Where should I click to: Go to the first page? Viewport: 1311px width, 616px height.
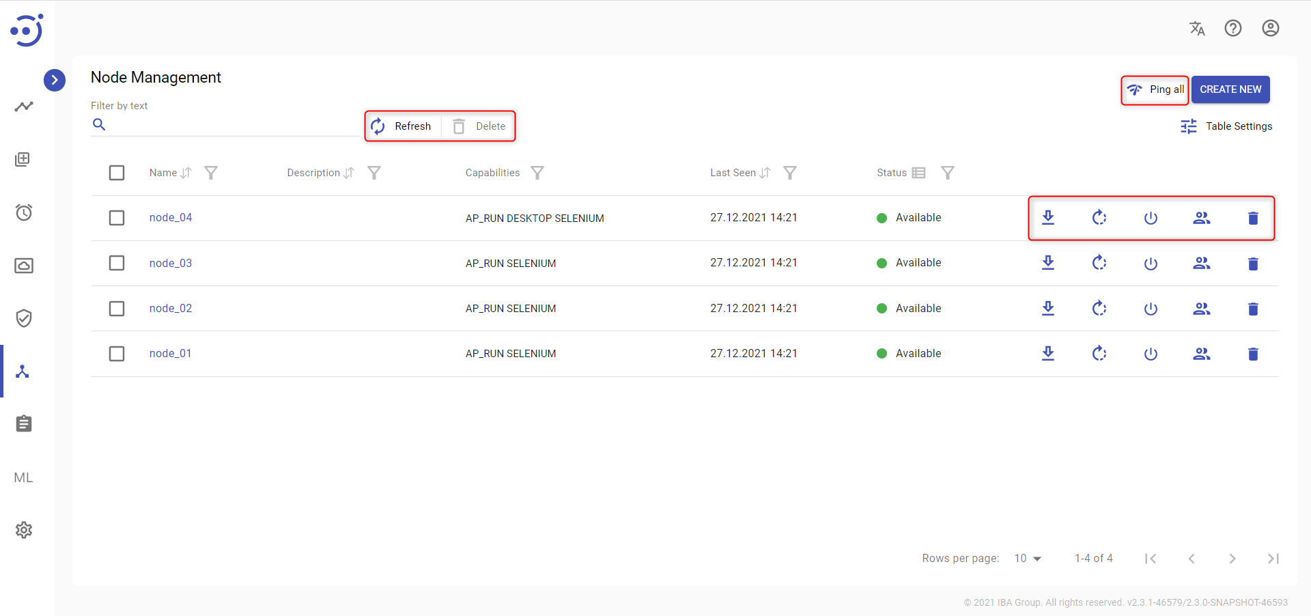[x=1151, y=559]
